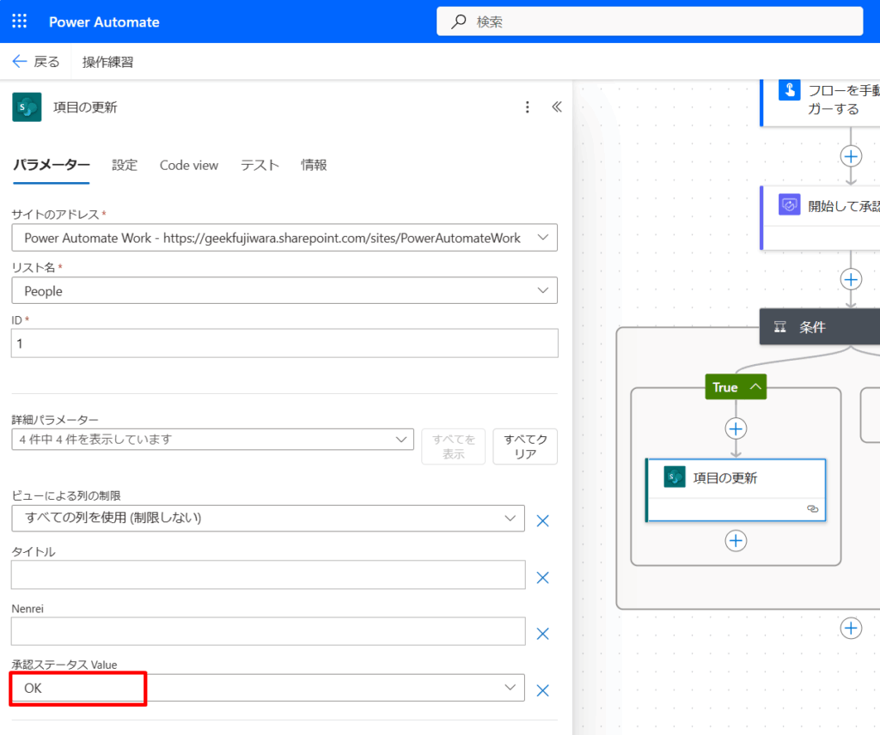
Task: Open the more options ellipsis menu
Action: point(527,107)
